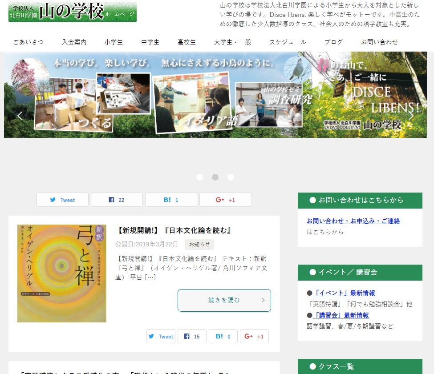
Task: Click the Facebook button showing 15
Action: click(192, 336)
